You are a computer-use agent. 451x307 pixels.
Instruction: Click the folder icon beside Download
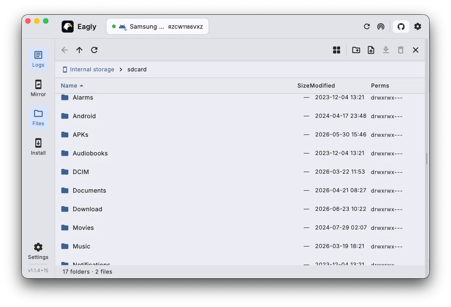click(65, 209)
